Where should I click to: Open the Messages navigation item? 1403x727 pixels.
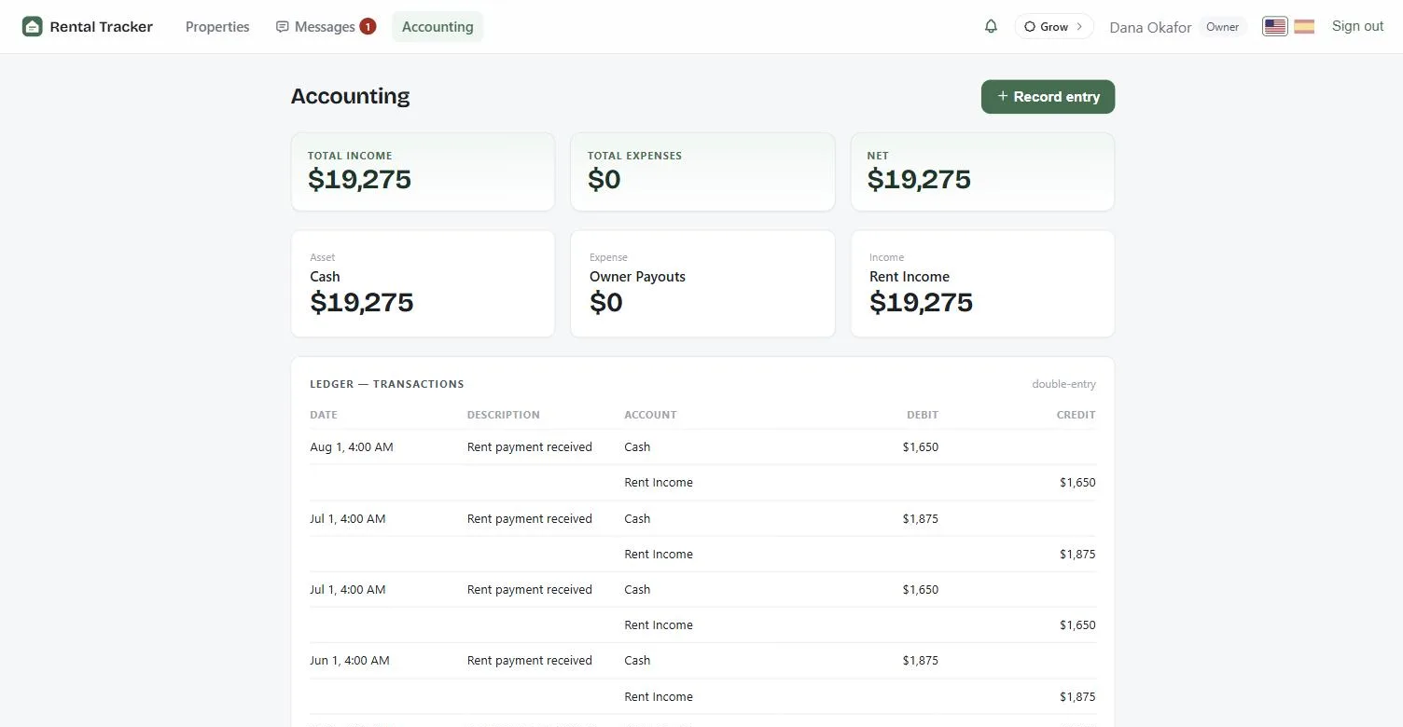point(326,27)
